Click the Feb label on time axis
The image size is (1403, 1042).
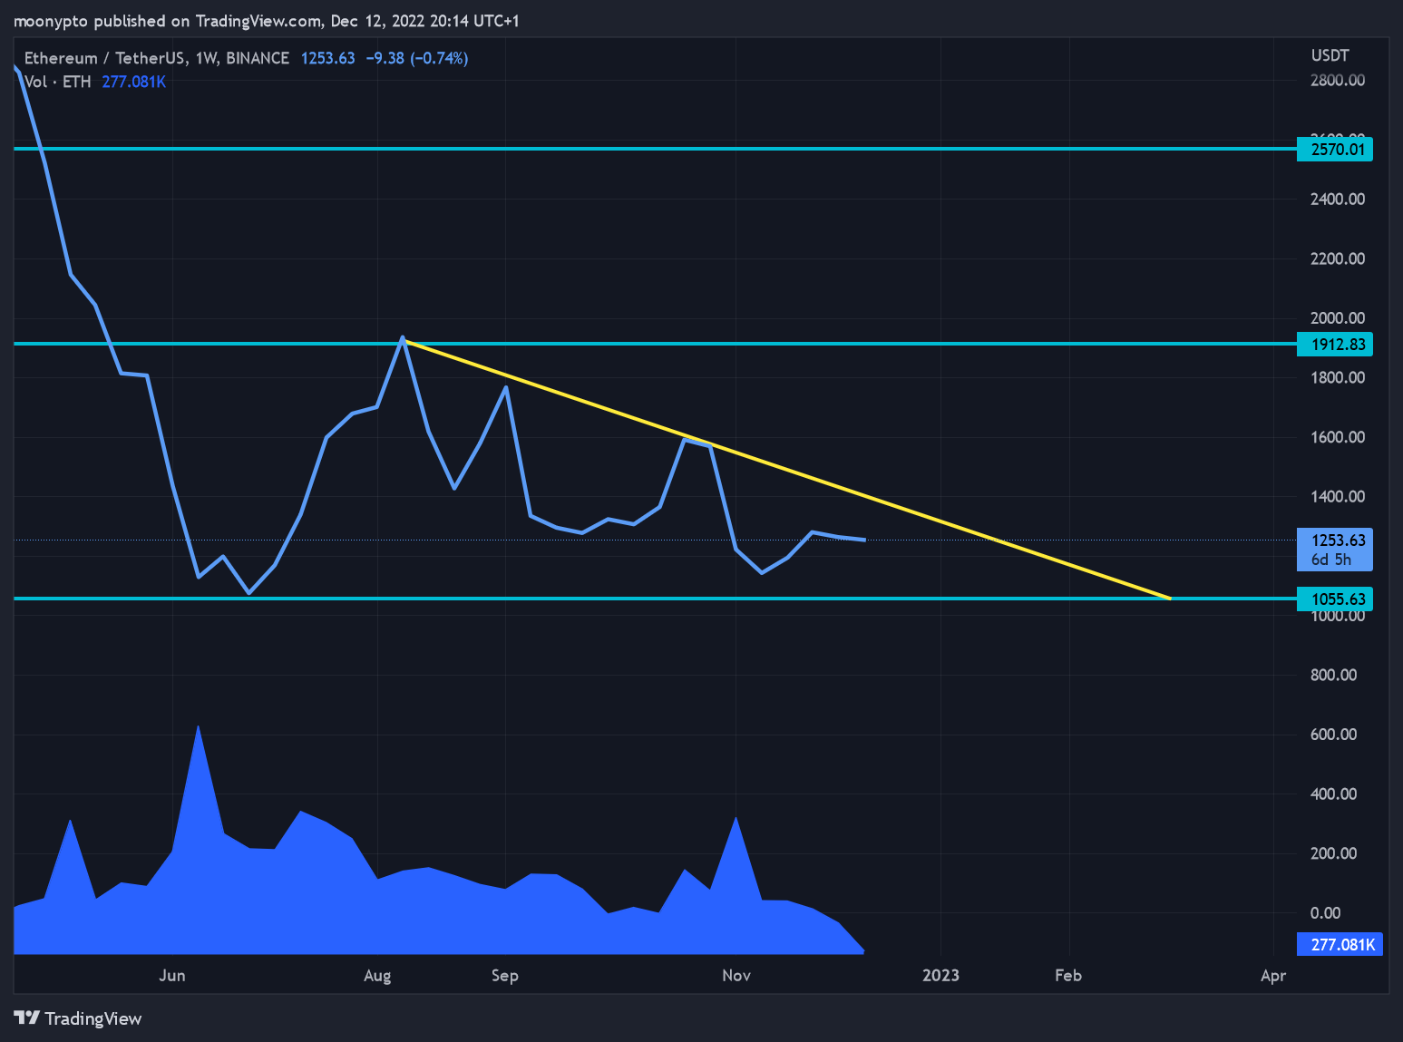[1068, 975]
